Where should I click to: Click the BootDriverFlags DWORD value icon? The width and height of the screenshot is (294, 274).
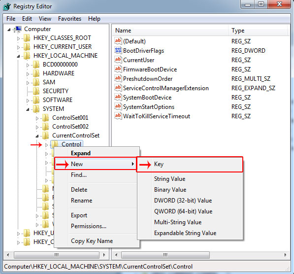[x=118, y=50]
